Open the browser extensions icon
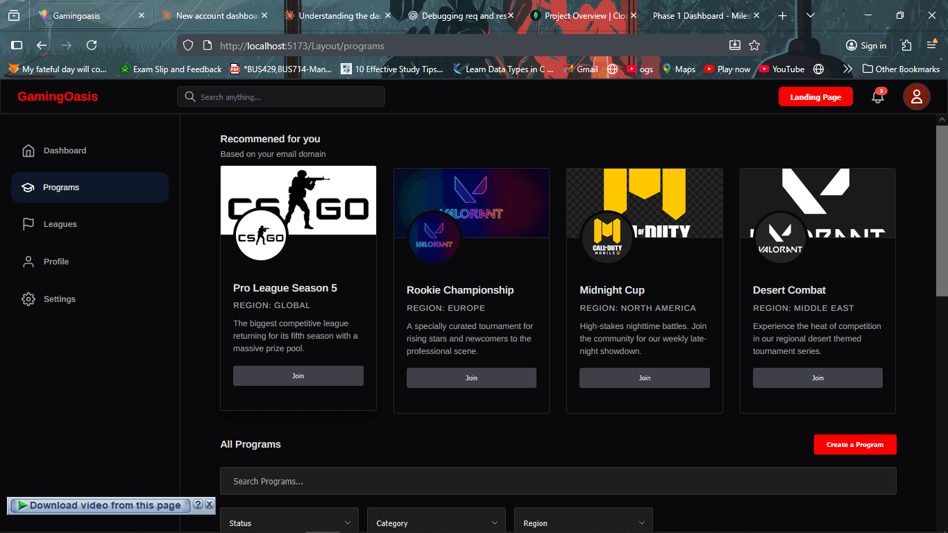 pos(906,45)
